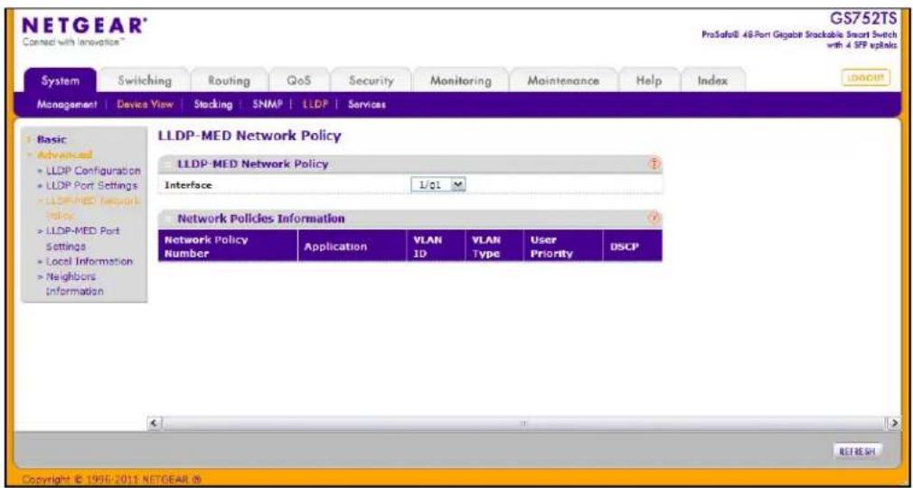This screenshot has width=913, height=488.
Task: Open the Device View submenu
Action: click(145, 105)
